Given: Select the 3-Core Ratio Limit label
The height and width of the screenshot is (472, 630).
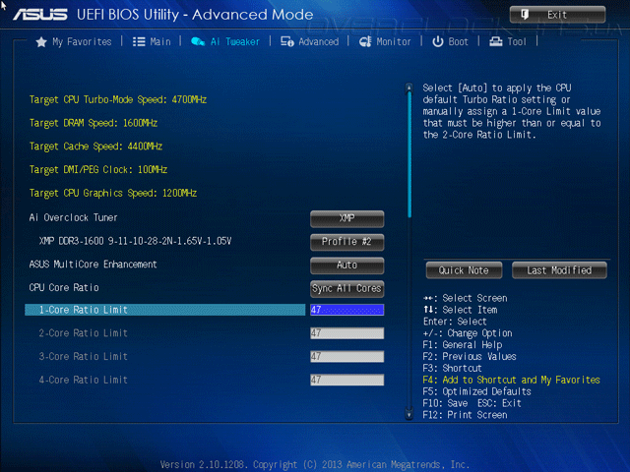Looking at the screenshot, I should pos(83,356).
